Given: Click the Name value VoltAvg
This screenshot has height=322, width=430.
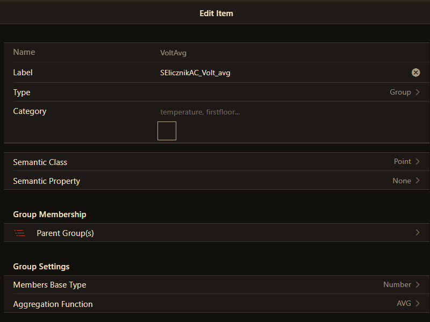Looking at the screenshot, I should [x=173, y=53].
